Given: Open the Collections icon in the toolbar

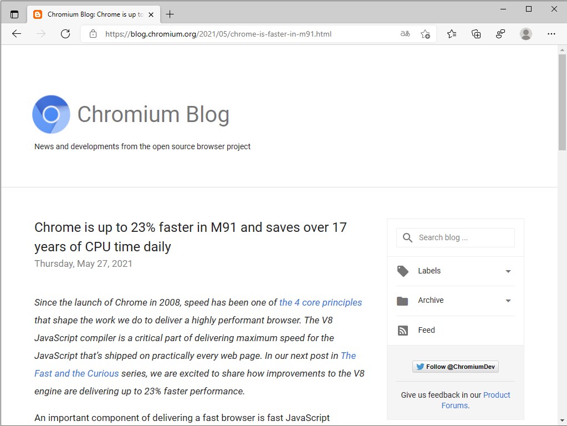Looking at the screenshot, I should [476, 34].
